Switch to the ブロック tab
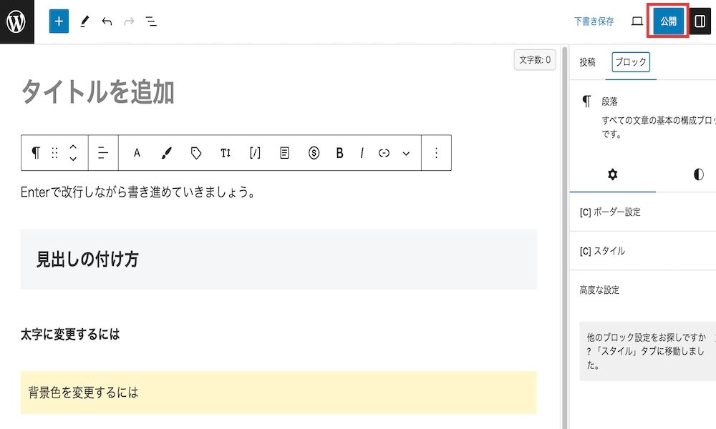Screen dimensions: 716x429 [x=631, y=62]
